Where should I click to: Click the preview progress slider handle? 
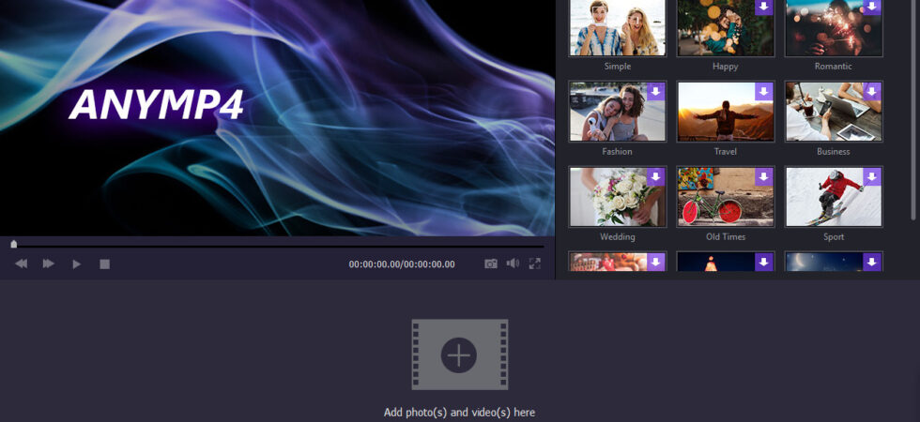(x=14, y=245)
